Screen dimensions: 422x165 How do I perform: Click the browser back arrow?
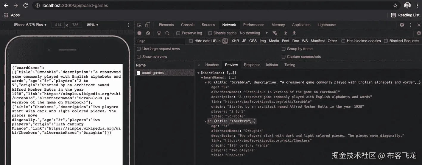pyautogui.click(x=6, y=6)
